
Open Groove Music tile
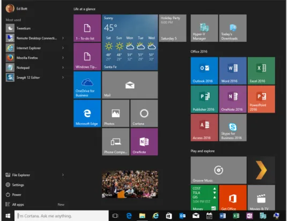(219, 170)
